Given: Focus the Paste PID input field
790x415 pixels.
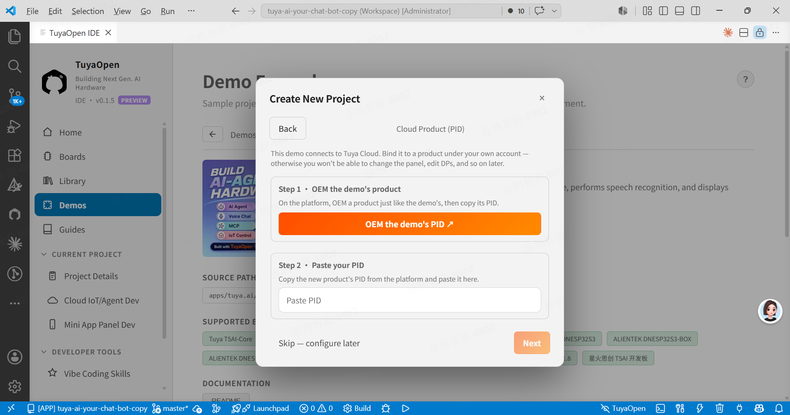Looking at the screenshot, I should 409,300.
